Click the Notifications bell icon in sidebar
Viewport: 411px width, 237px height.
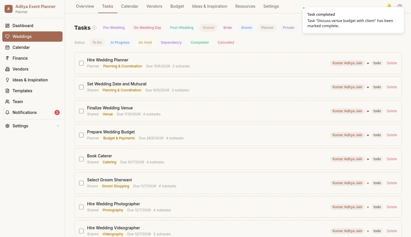coord(7,113)
